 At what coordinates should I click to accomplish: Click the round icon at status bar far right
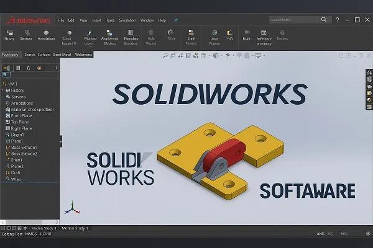(x=368, y=234)
